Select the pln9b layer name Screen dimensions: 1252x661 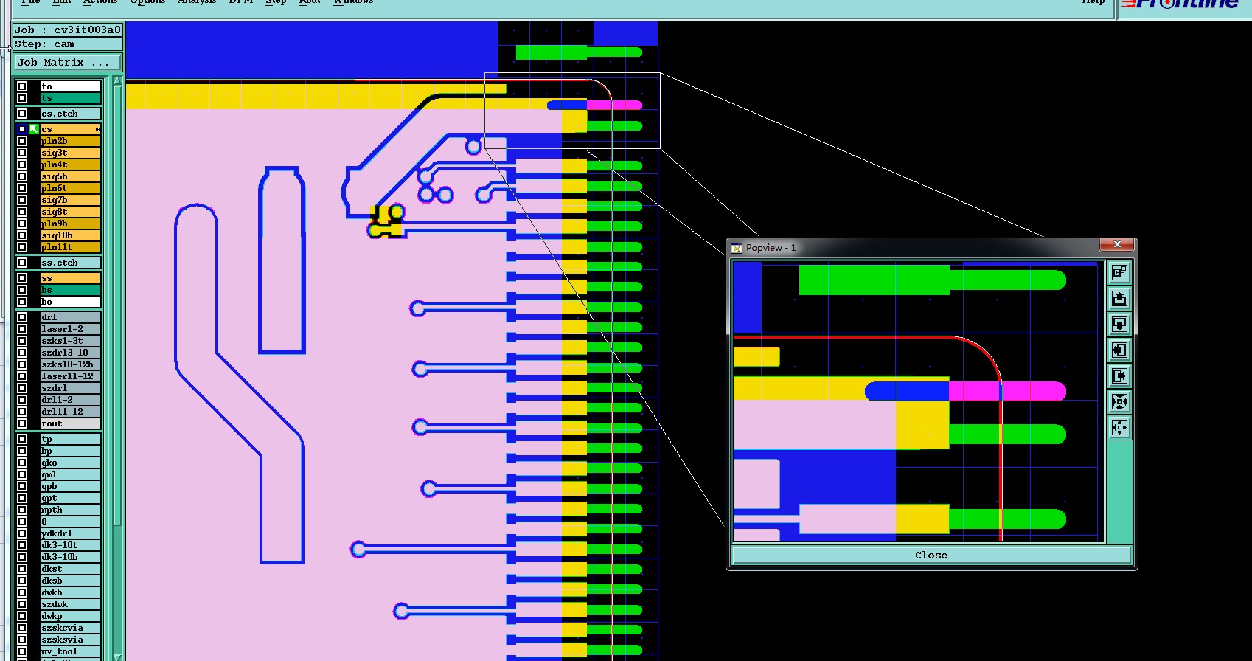point(70,224)
